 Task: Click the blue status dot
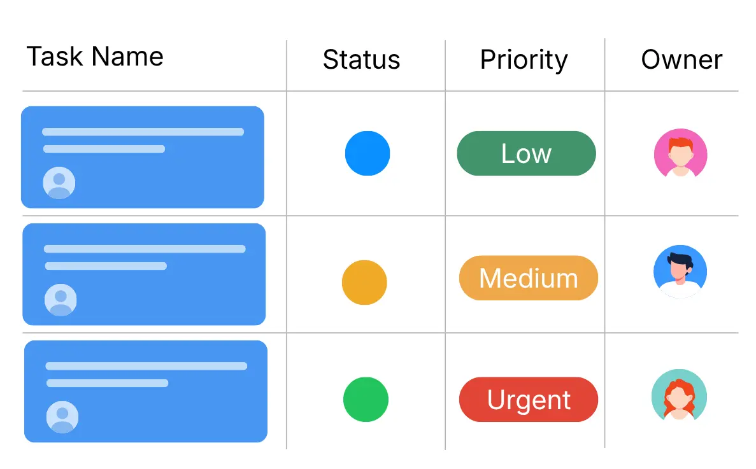click(x=367, y=153)
